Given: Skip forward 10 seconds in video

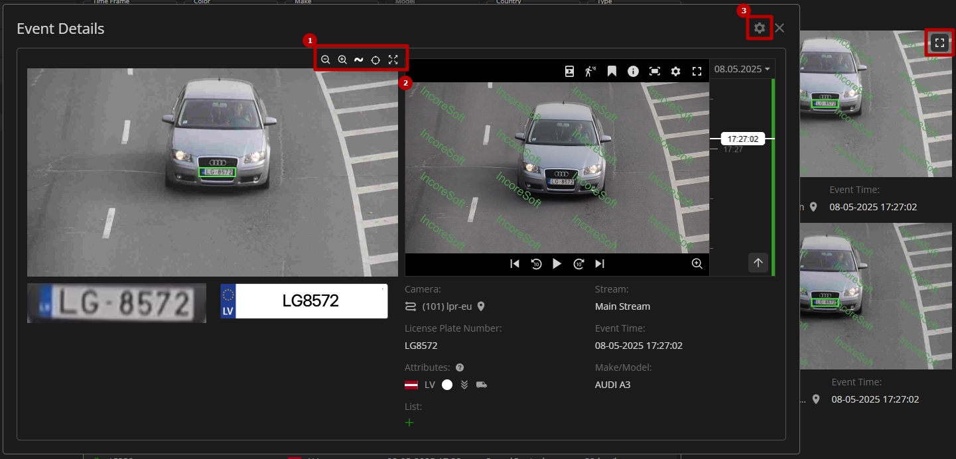Looking at the screenshot, I should [579, 263].
